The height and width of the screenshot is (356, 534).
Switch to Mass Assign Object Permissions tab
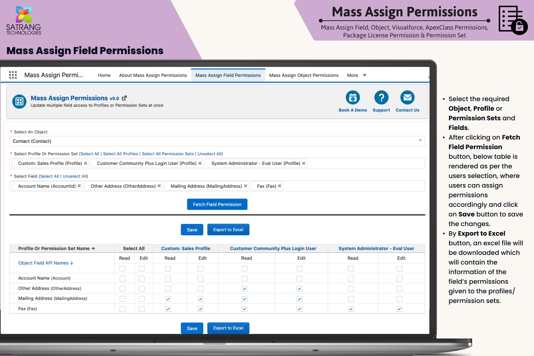304,75
